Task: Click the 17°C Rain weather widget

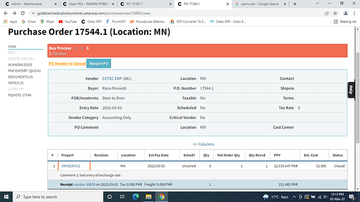Action: 275,197
